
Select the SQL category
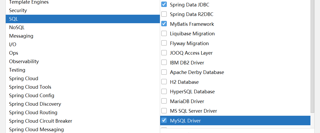[x=83, y=19]
